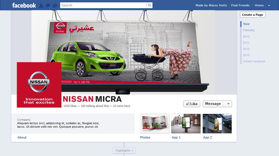Image resolution: width=279 pixels, height=156 pixels.
Task: Click the Facebook logo
Action: coord(24,5)
